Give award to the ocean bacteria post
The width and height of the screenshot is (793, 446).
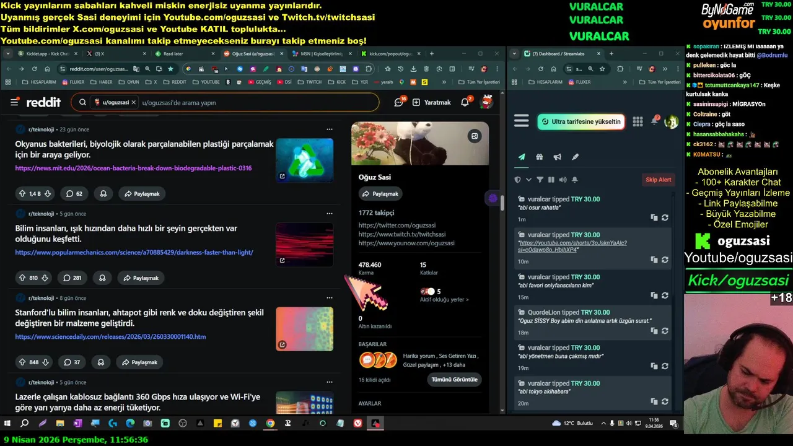click(x=103, y=194)
